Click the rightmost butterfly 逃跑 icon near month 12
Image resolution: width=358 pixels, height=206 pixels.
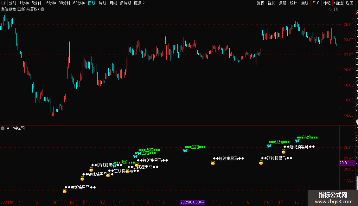(297, 141)
